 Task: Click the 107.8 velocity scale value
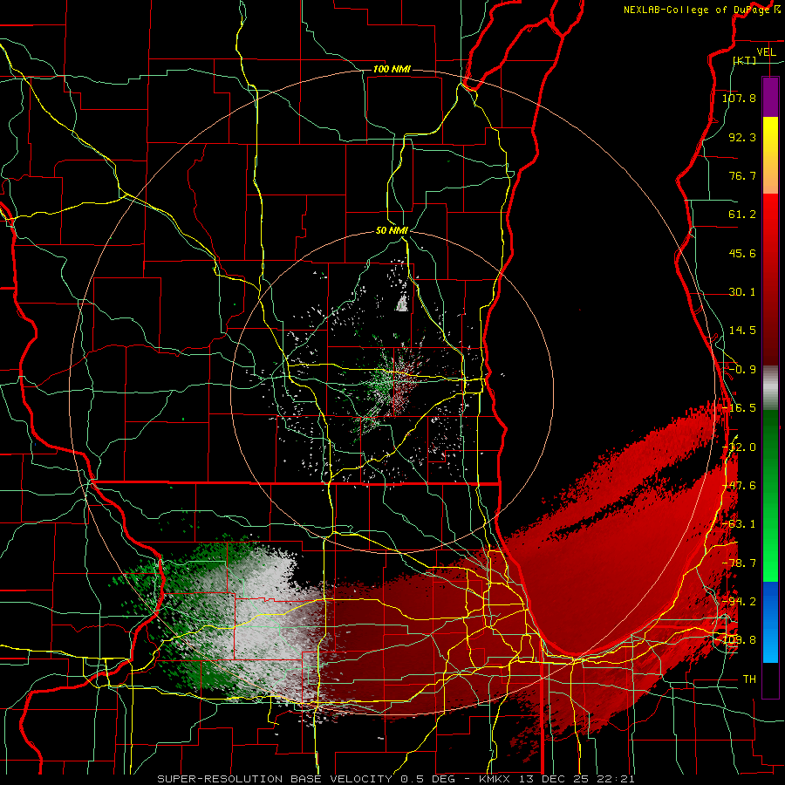[x=739, y=98]
